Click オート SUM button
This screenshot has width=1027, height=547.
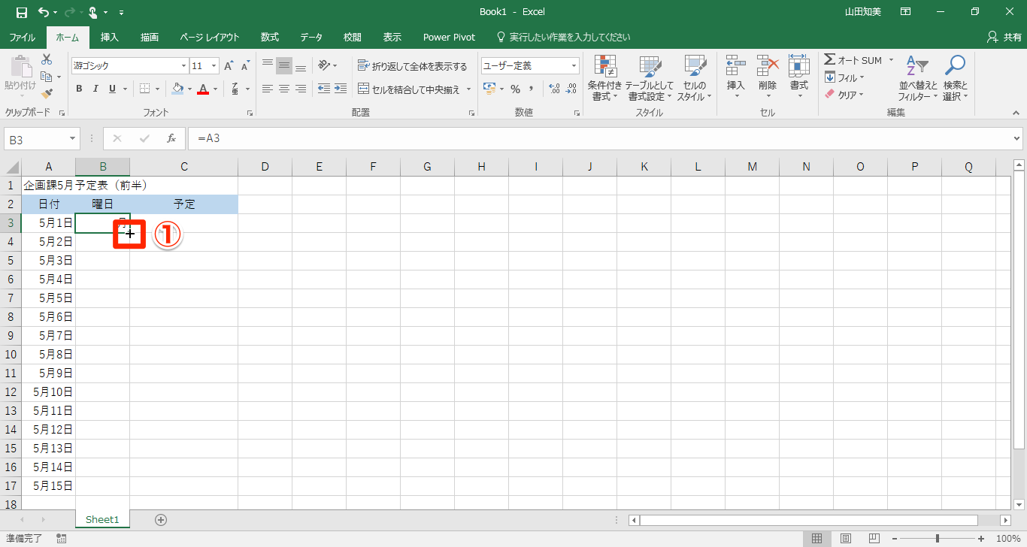tap(853, 60)
